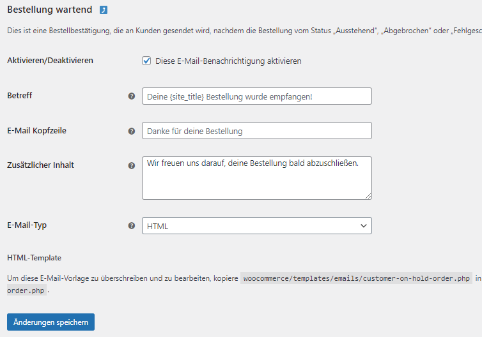Click the help icon next to Betreff
Image resolution: width=482 pixels, height=337 pixels.
coord(132,96)
